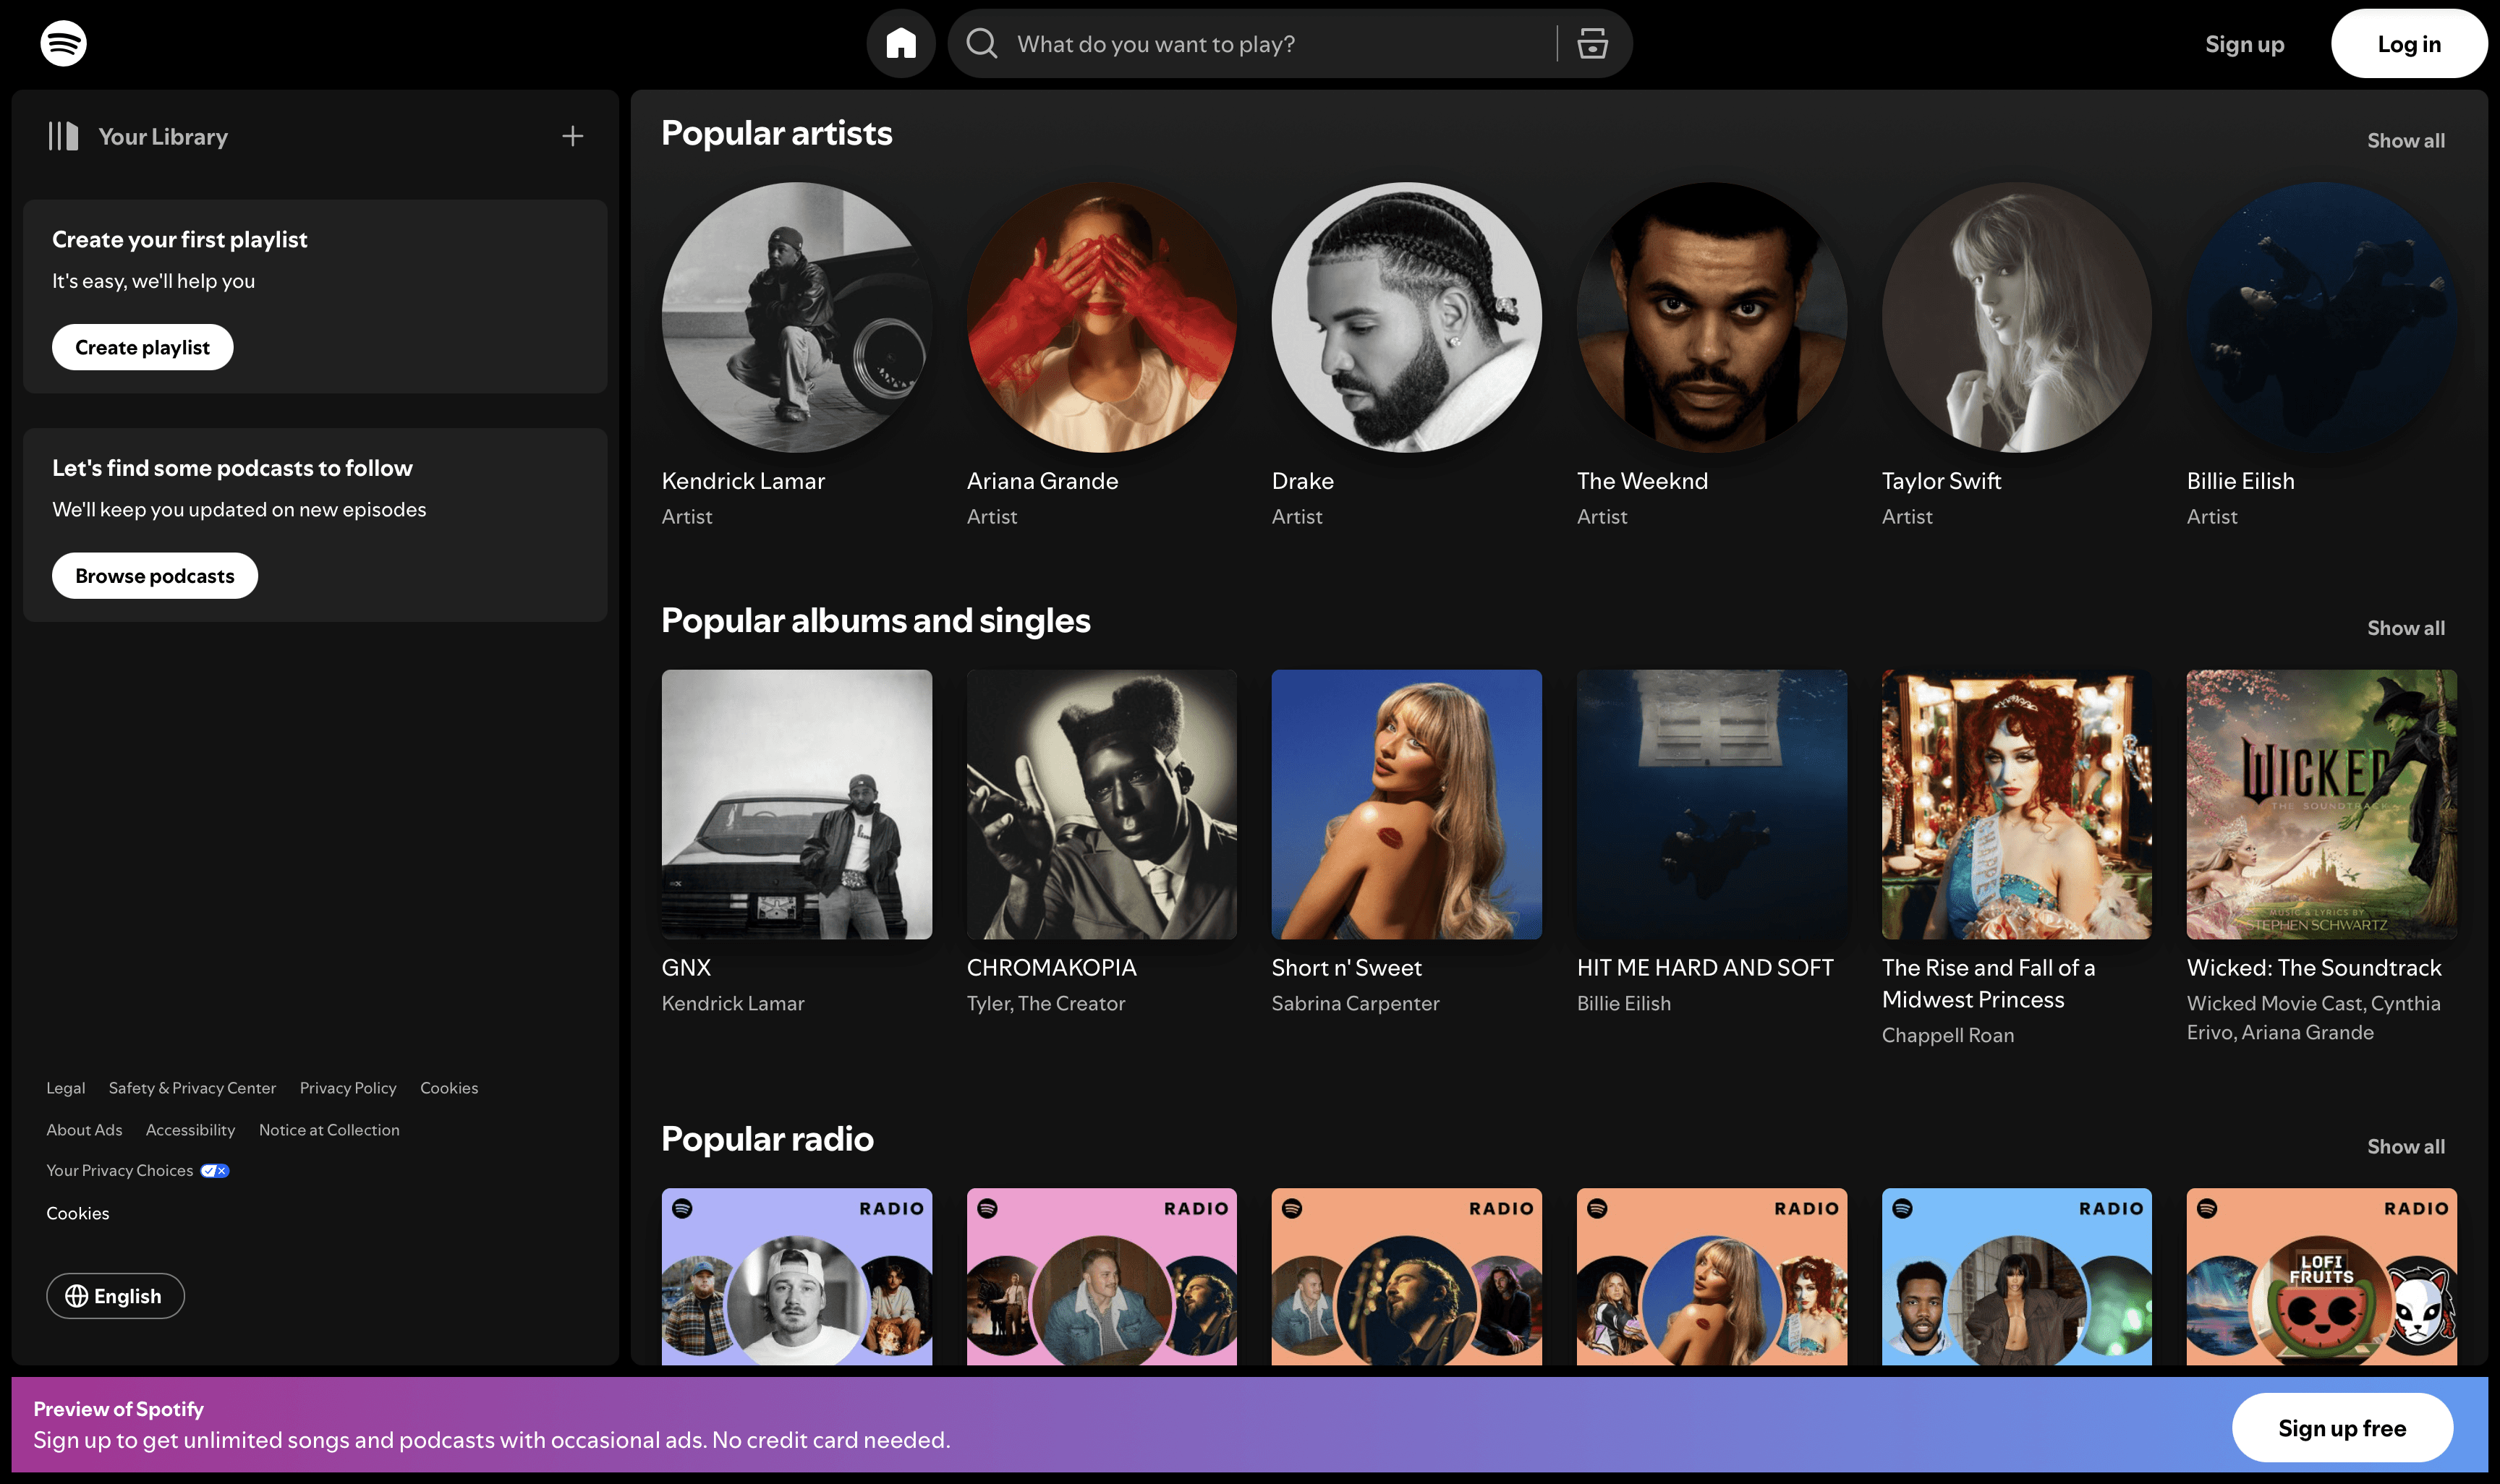
Task: Expand Popular artists with Show all
Action: tap(2405, 141)
